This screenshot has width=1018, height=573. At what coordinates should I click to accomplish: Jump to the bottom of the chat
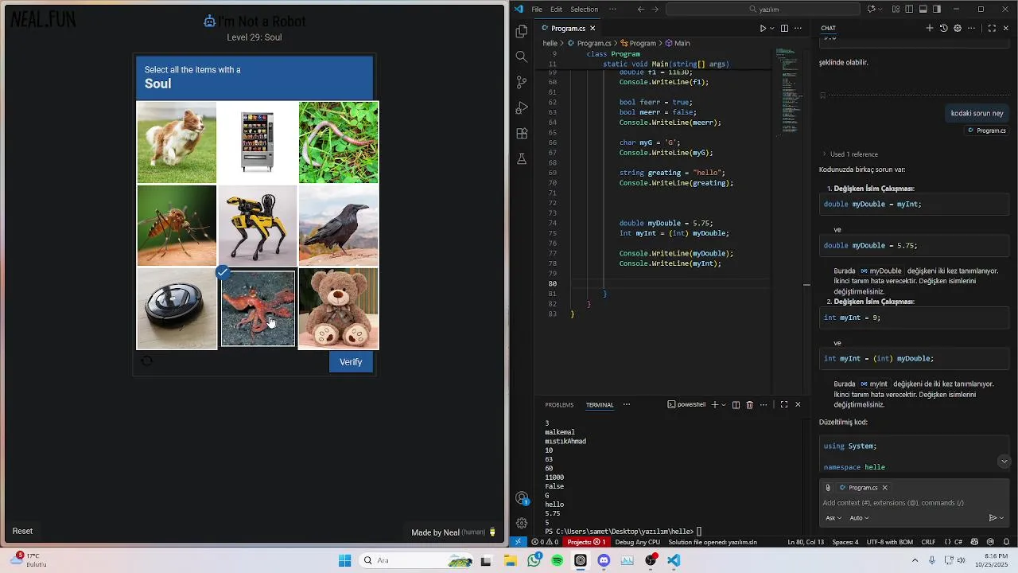click(1004, 462)
